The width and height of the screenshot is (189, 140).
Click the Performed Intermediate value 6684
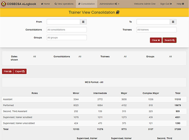coord(100,105)
